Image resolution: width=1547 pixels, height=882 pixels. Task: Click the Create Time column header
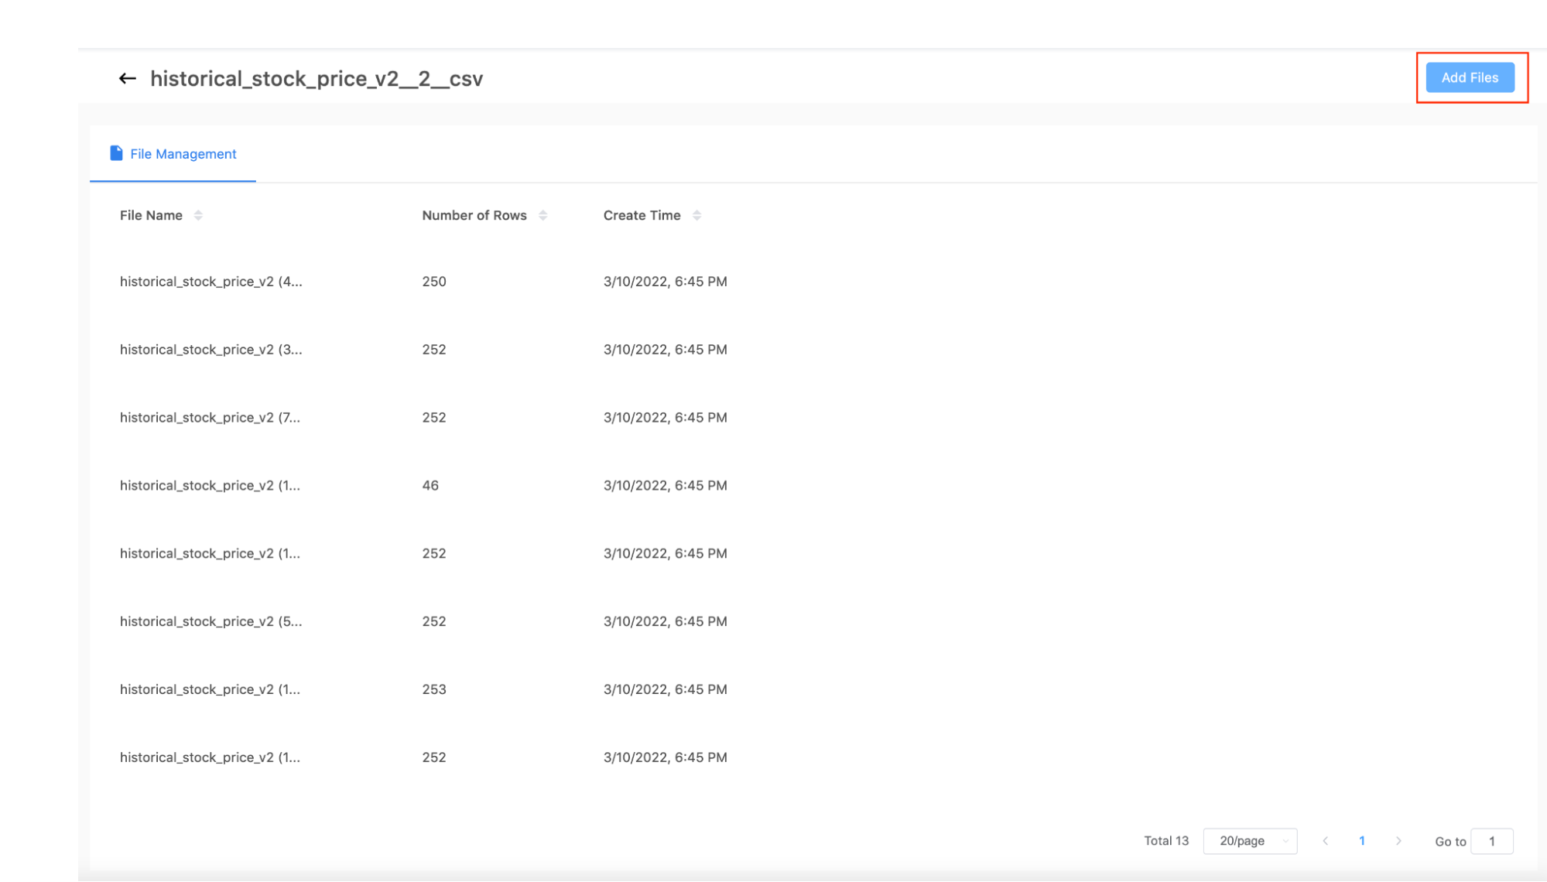click(642, 216)
